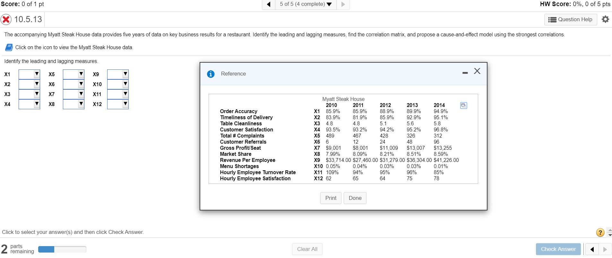Click 'Hourly Employee Turnover Rate' row label
The image size is (612, 258).
click(258, 172)
